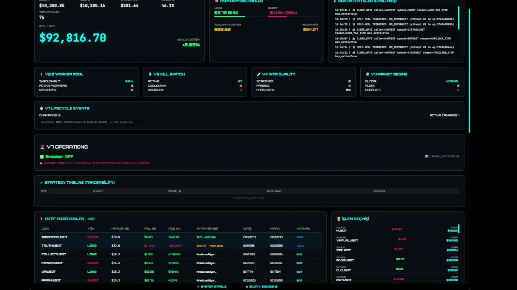Select the COLLECTUSDT position row
The height and width of the screenshot is (290, 517).
(181, 254)
